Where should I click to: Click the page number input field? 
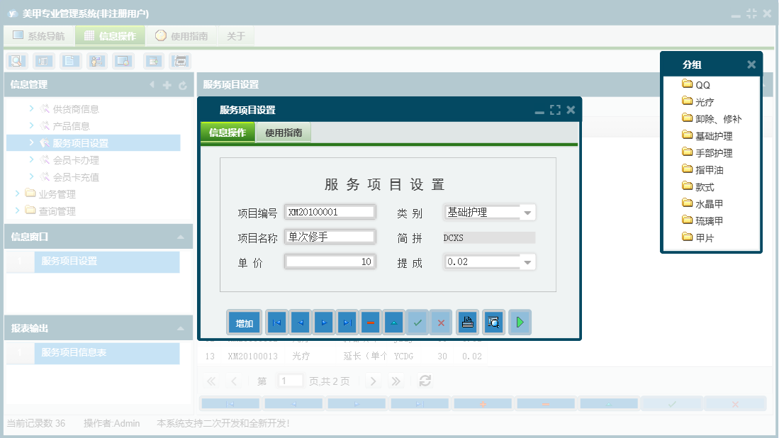(x=290, y=381)
